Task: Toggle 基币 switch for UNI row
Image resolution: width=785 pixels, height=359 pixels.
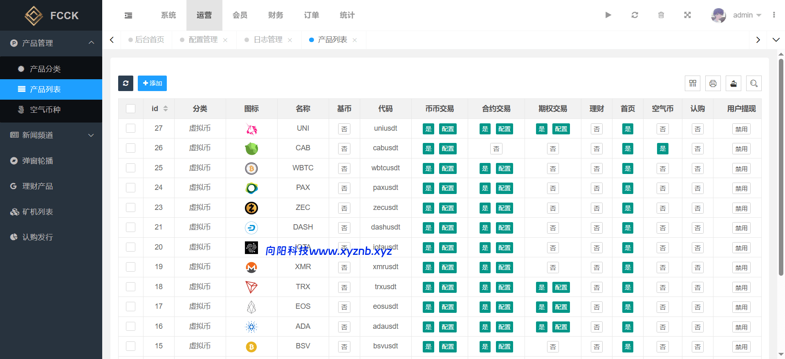Action: click(344, 129)
